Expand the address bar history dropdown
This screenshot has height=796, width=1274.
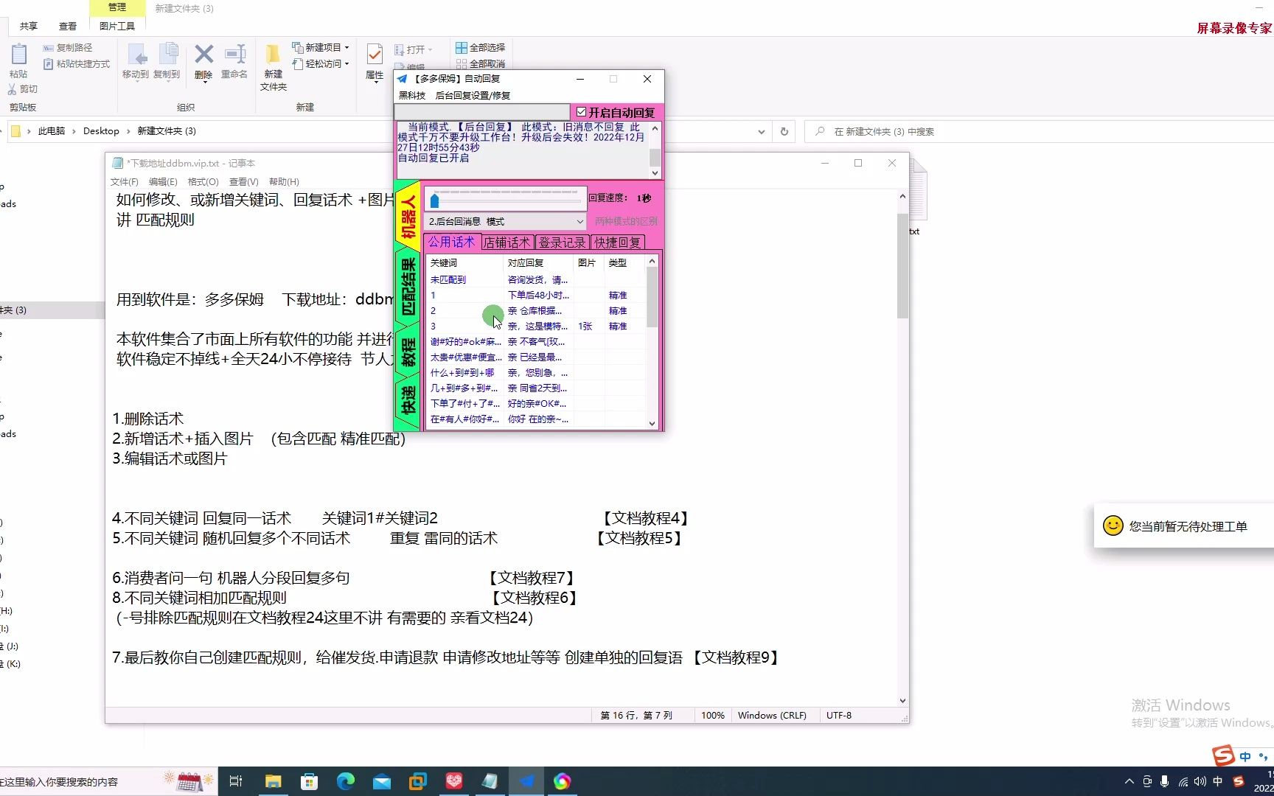(x=762, y=132)
